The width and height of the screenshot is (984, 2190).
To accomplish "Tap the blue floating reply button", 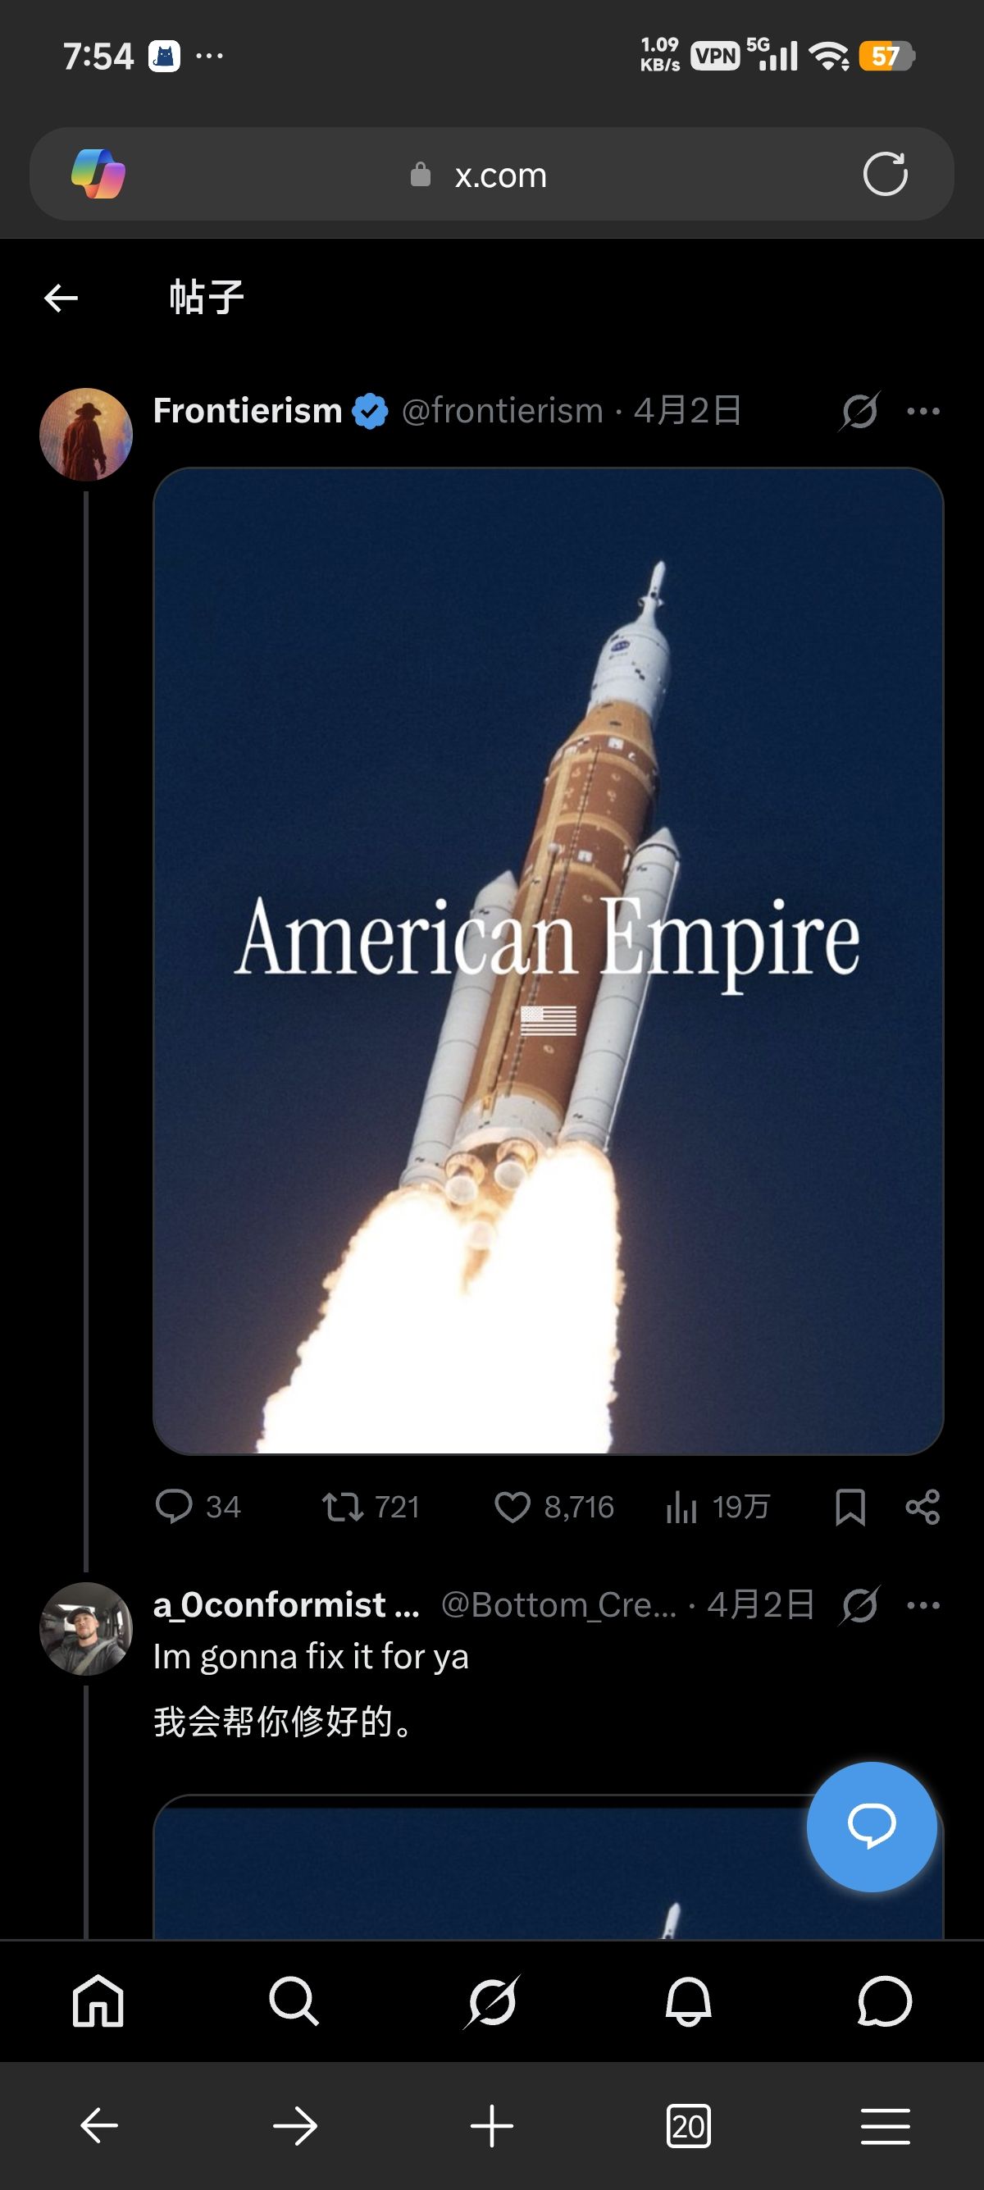I will point(872,1826).
